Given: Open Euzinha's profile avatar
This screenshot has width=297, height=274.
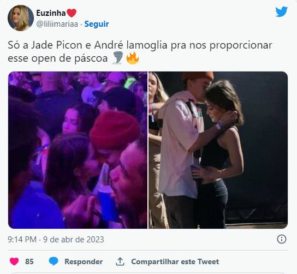Looking at the screenshot, I should coord(21,18).
